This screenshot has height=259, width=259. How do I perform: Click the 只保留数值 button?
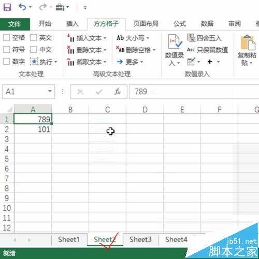click(208, 50)
